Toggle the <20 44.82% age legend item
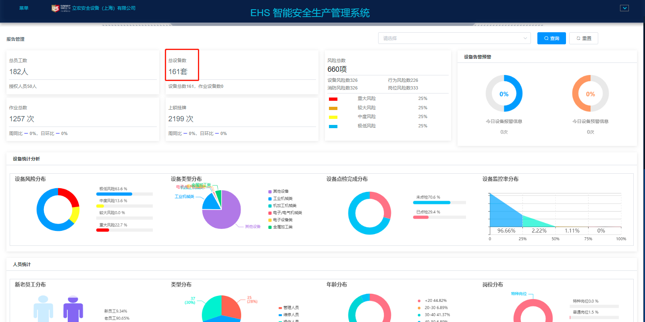645x322 pixels. click(x=432, y=301)
